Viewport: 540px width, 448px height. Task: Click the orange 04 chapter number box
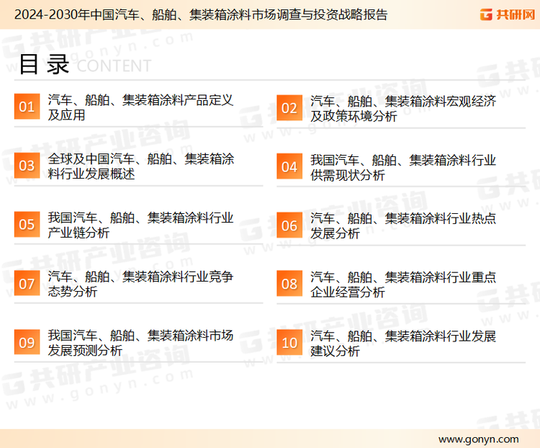pos(289,166)
